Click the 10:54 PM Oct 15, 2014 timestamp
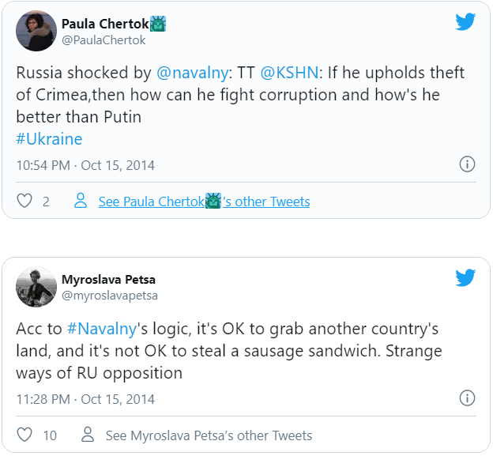The image size is (493, 456). point(85,165)
